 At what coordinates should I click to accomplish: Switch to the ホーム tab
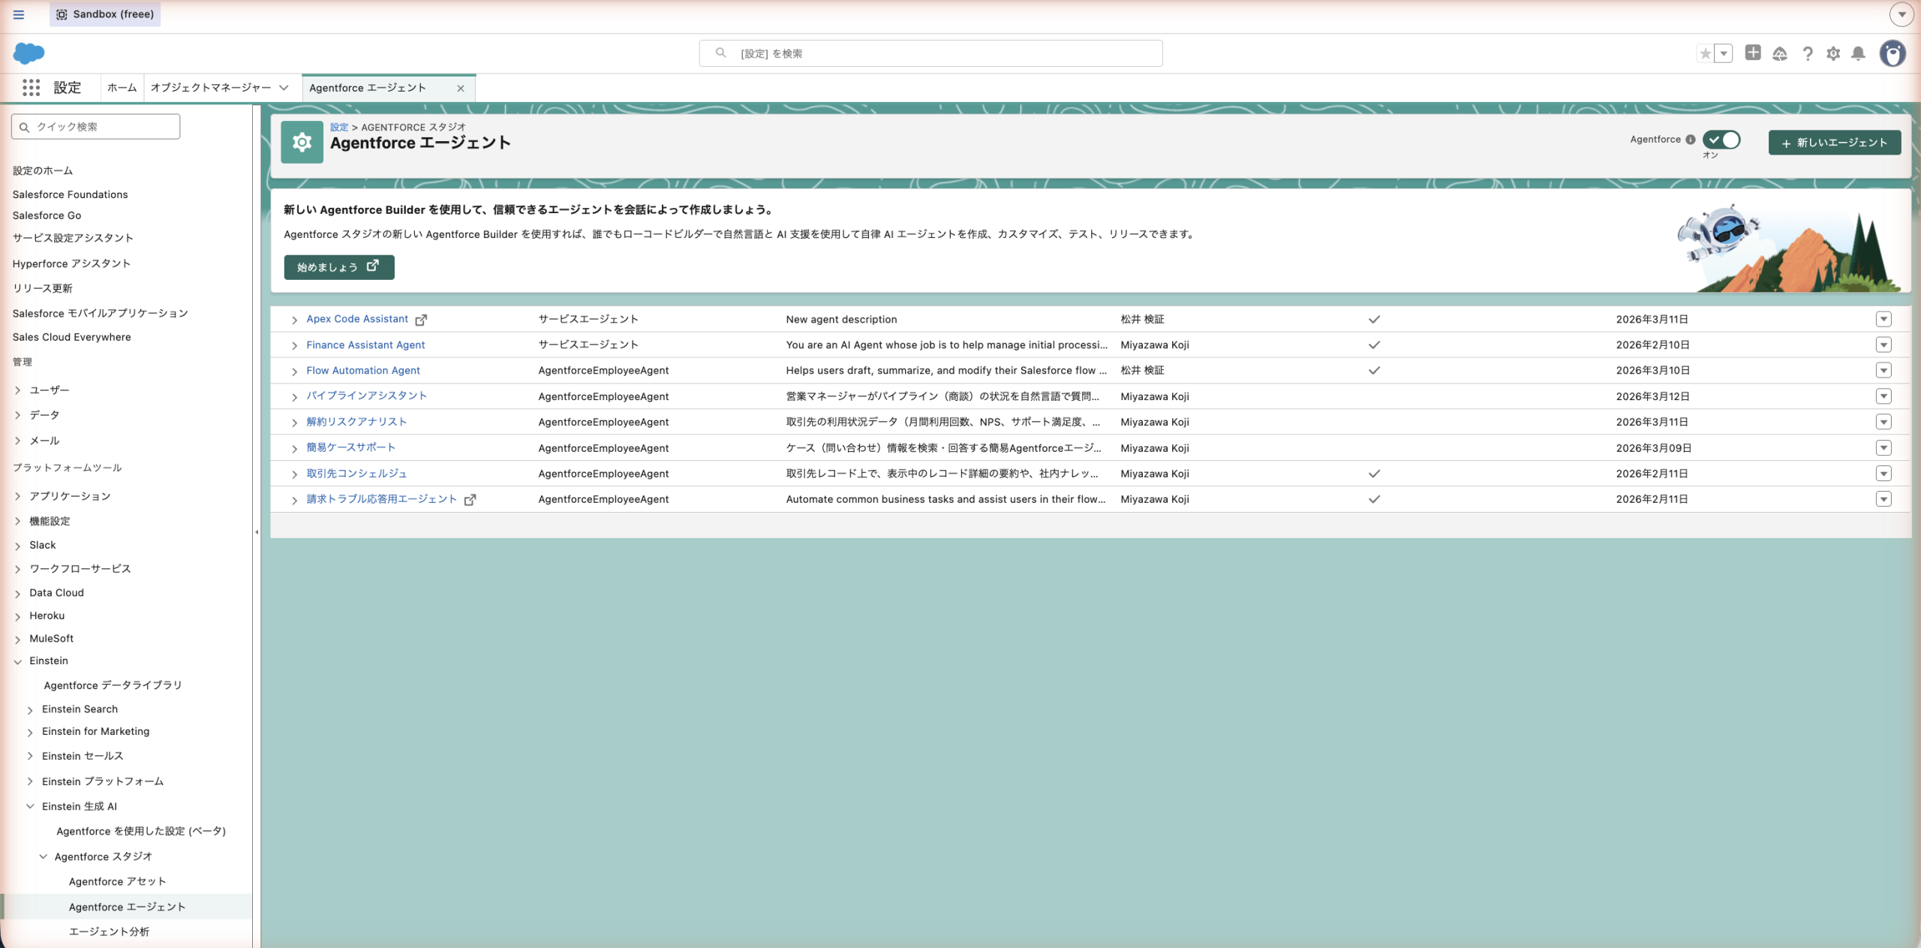pos(122,88)
